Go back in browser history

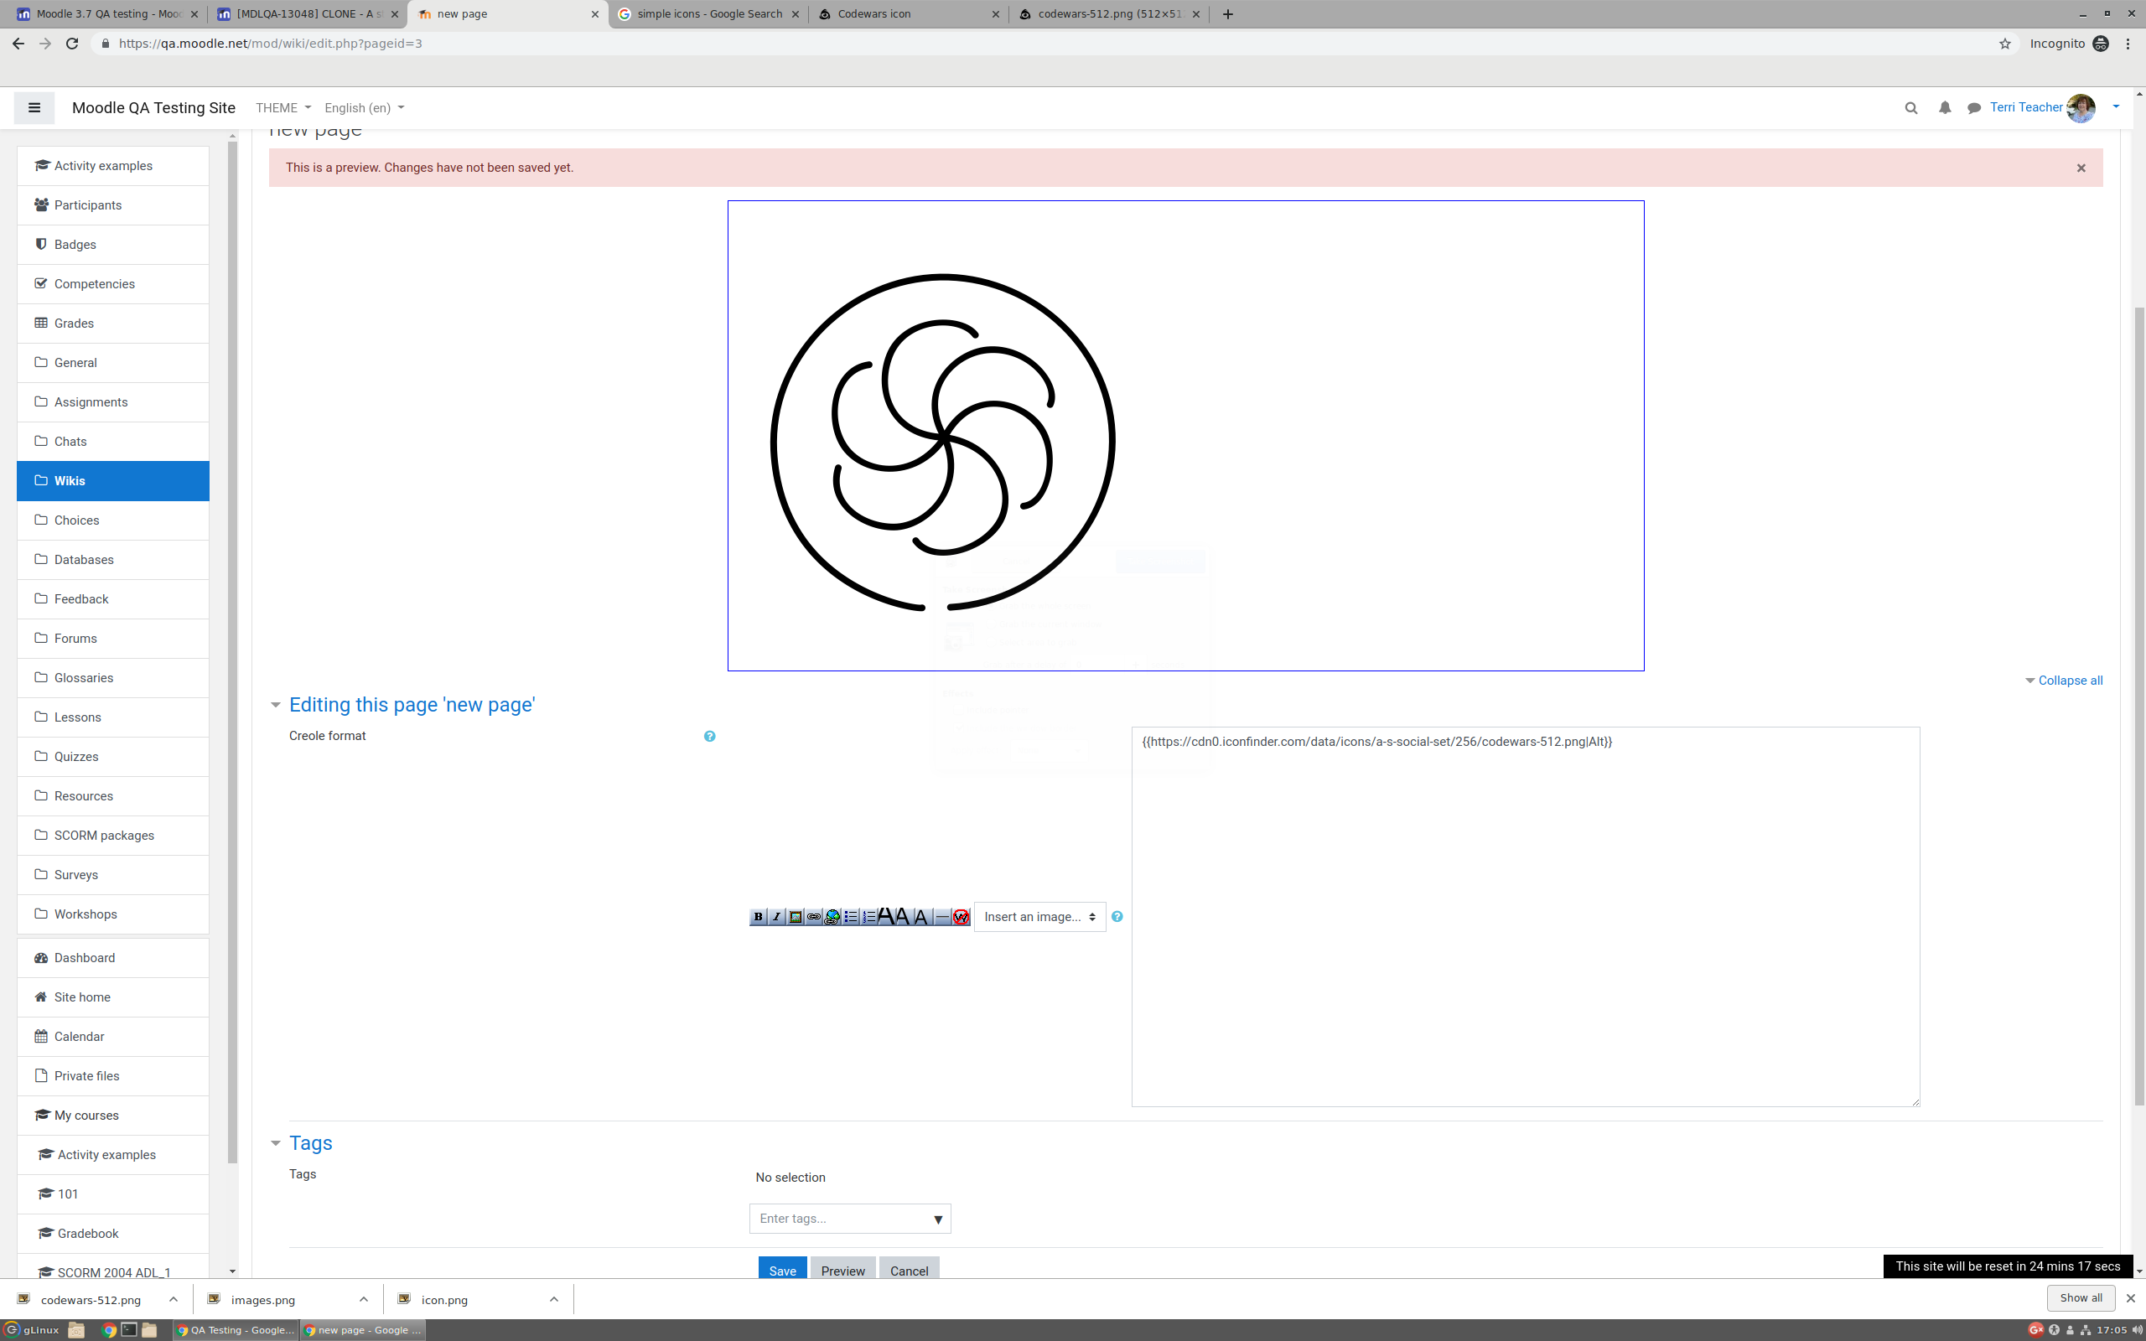18,44
